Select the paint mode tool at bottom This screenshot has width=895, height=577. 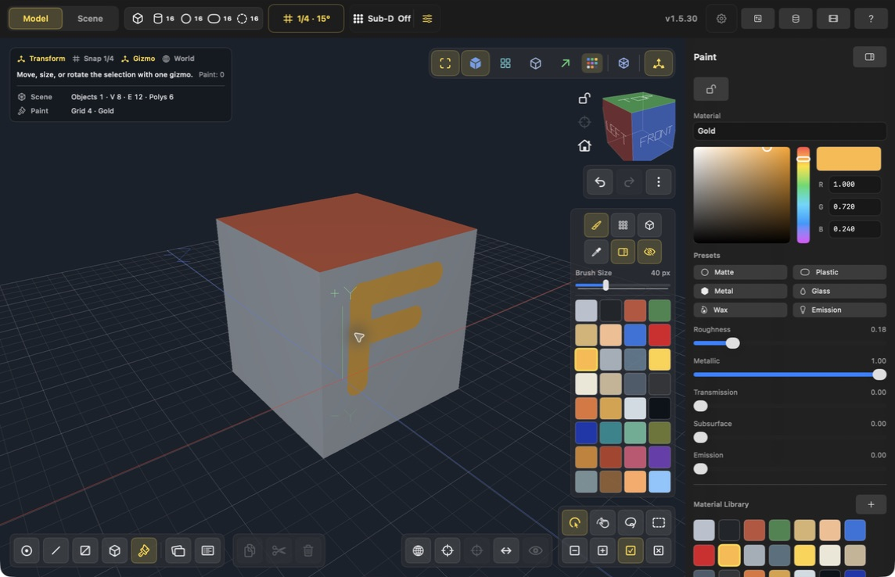(144, 550)
